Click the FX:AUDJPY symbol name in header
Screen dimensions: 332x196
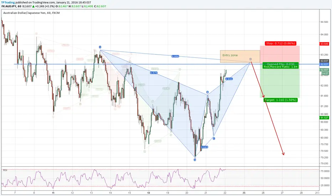[x=9, y=6]
